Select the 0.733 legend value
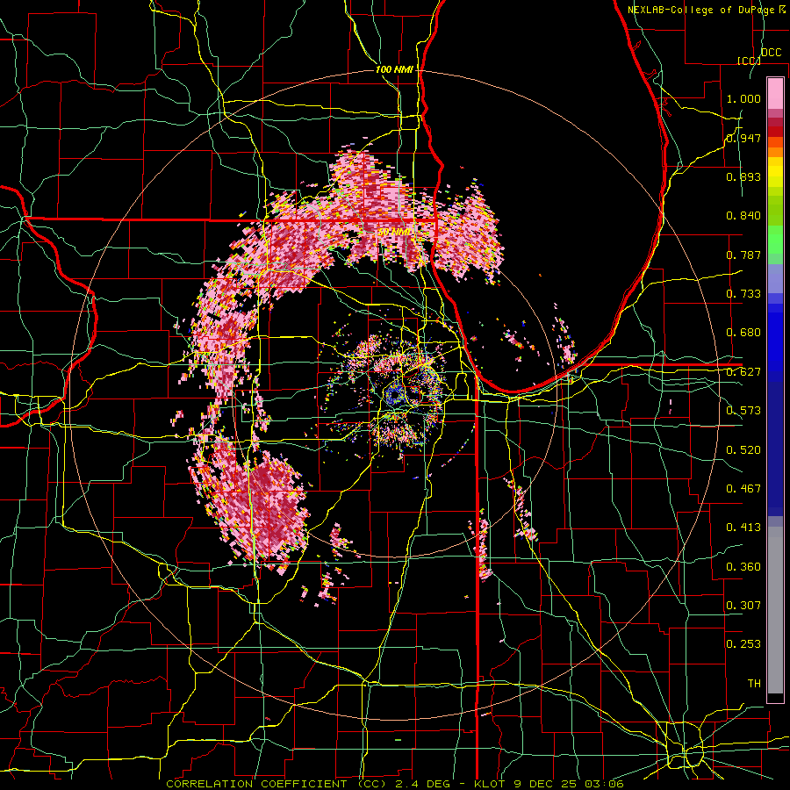This screenshot has width=790, height=790. (743, 294)
